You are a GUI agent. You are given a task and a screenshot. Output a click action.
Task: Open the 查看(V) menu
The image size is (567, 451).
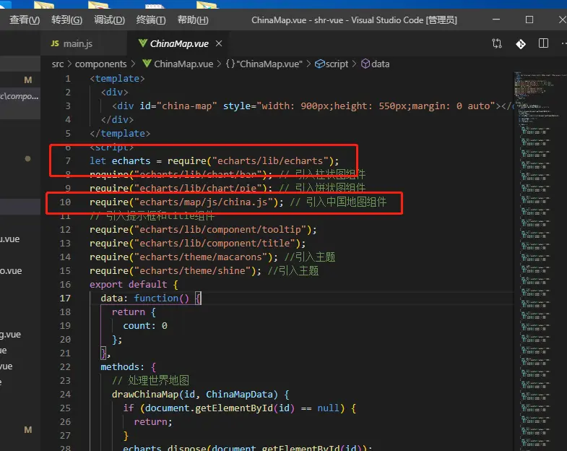pyautogui.click(x=25, y=20)
